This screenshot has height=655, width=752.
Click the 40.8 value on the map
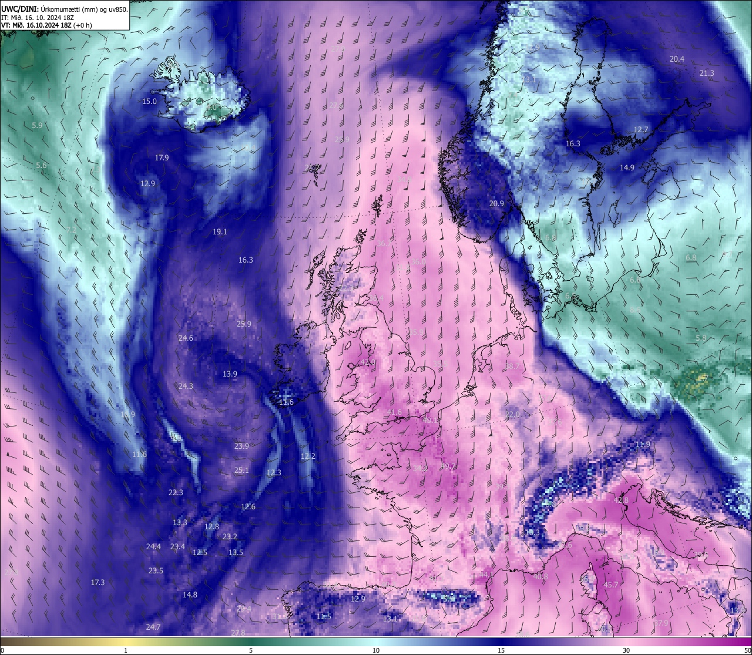(540, 576)
